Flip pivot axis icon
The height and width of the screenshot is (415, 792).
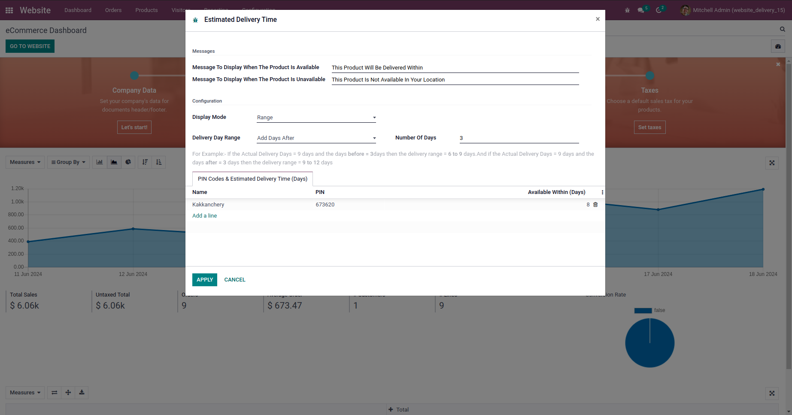[x=54, y=393]
